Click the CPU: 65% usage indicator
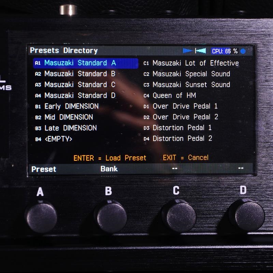The image size is (273, 273). 225,50
